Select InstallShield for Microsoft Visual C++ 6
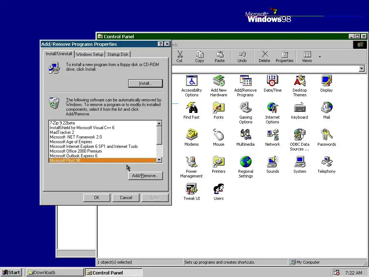The height and width of the screenshot is (277, 369). coord(102,128)
